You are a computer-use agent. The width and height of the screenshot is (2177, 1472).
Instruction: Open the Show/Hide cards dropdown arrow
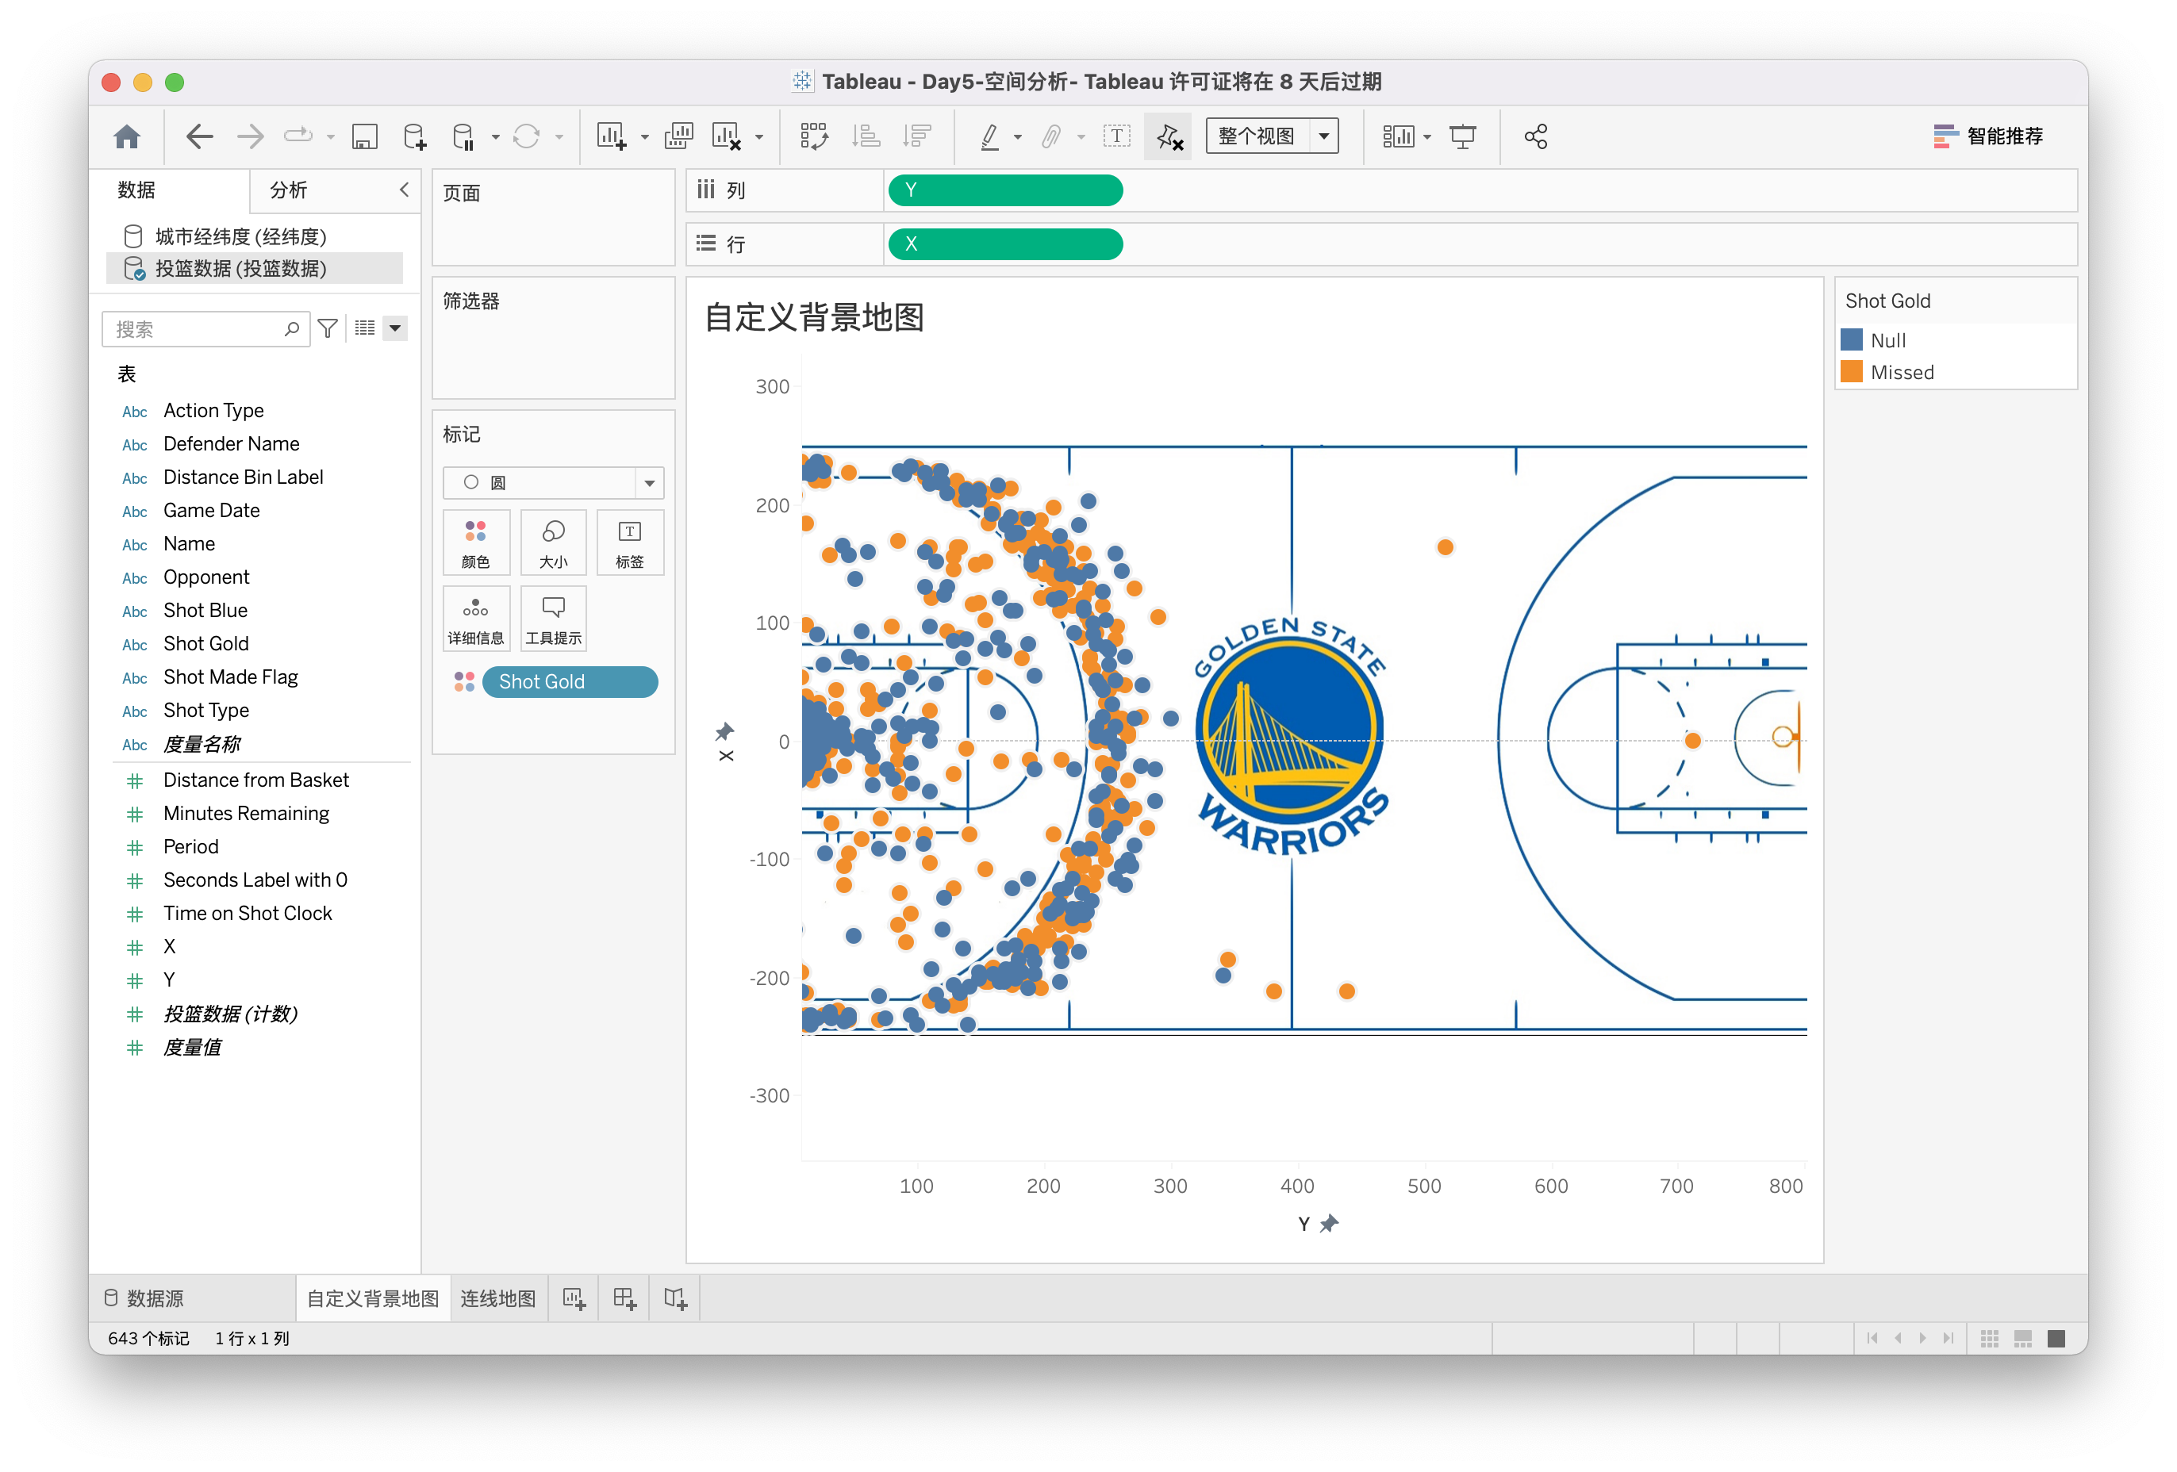(1426, 138)
